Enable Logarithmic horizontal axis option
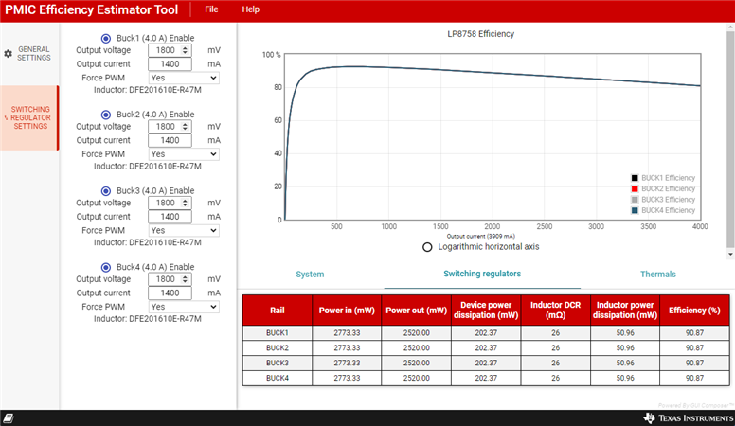The height and width of the screenshot is (426, 735). point(427,247)
